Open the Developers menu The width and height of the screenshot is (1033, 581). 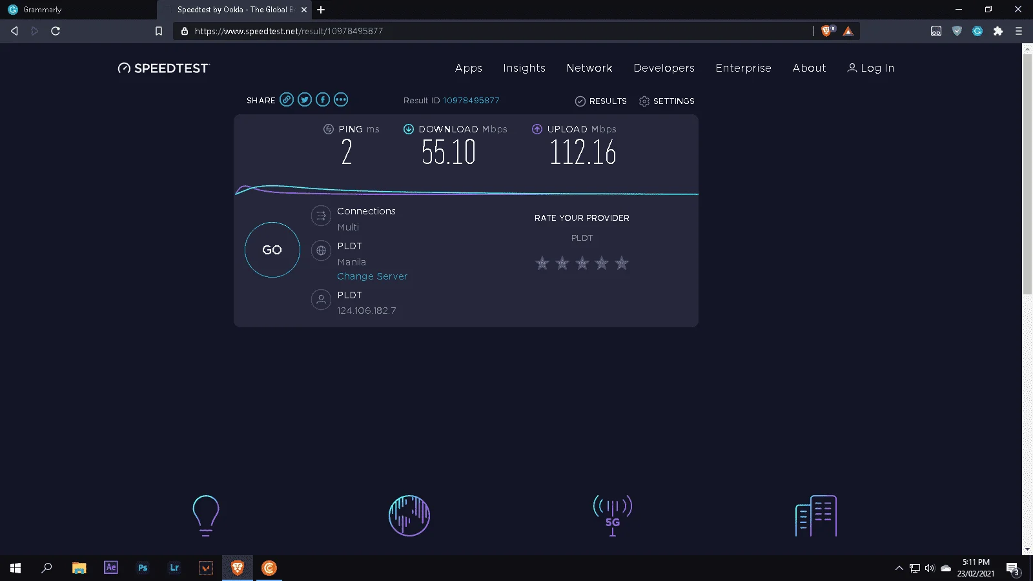(x=664, y=68)
